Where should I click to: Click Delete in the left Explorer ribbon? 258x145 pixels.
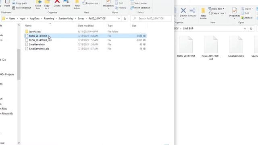[57, 4]
